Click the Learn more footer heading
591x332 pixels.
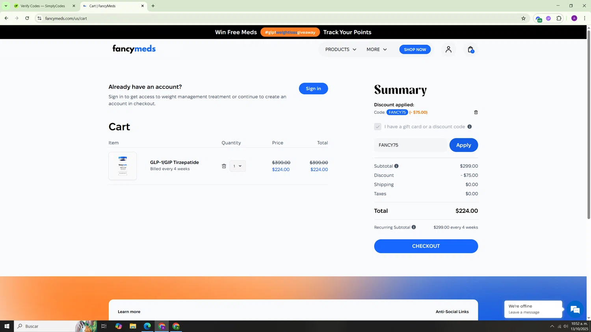point(129,312)
